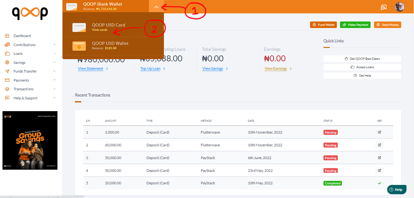The width and height of the screenshot is (414, 198).
Task: Click the Group Savings promo banner
Action: (x=30, y=140)
